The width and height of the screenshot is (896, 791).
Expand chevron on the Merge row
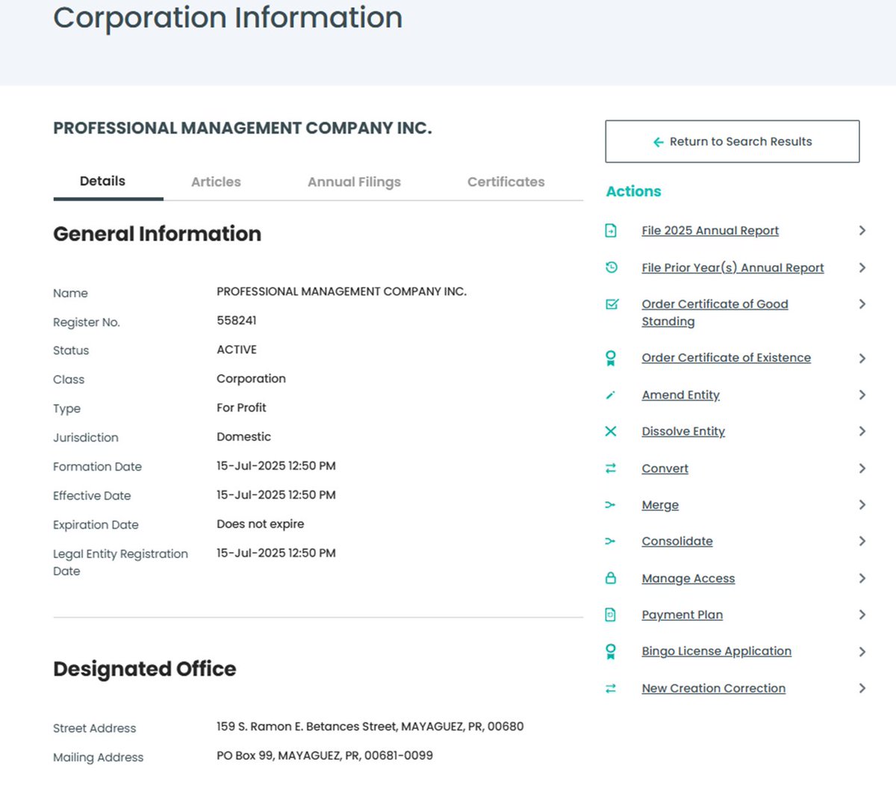click(x=862, y=505)
